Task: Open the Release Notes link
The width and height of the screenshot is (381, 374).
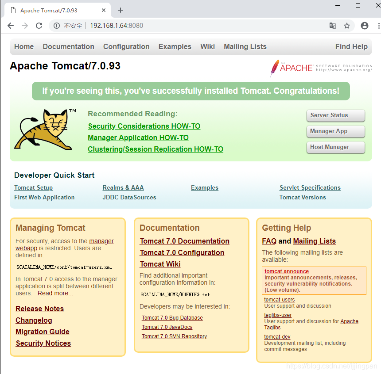Action: tap(39, 309)
